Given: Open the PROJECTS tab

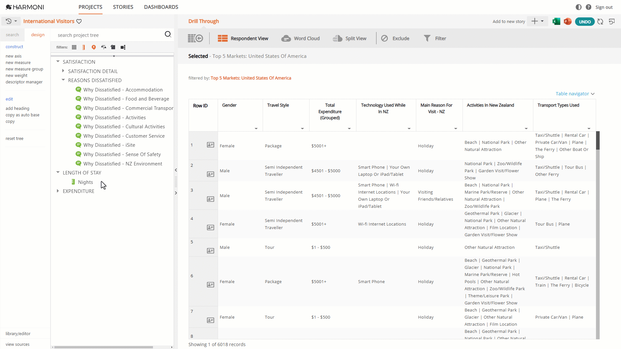Looking at the screenshot, I should (91, 7).
